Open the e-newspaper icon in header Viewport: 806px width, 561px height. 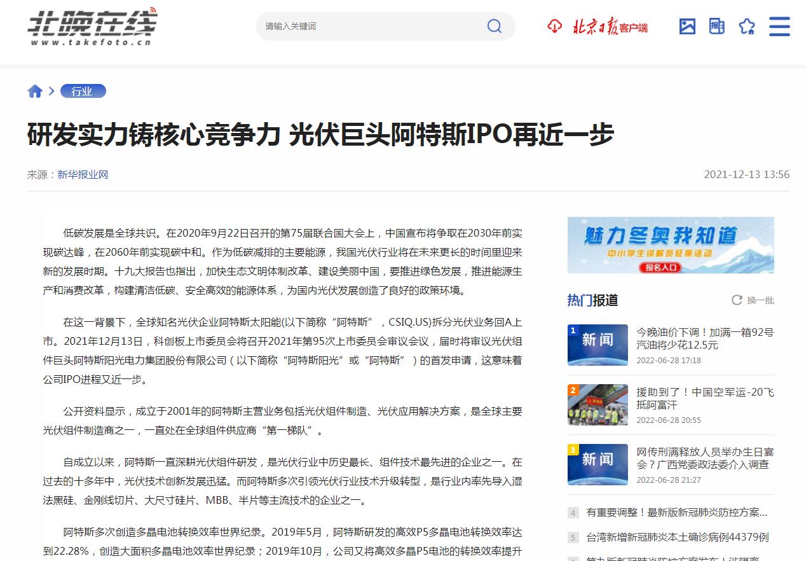pyautogui.click(x=717, y=26)
